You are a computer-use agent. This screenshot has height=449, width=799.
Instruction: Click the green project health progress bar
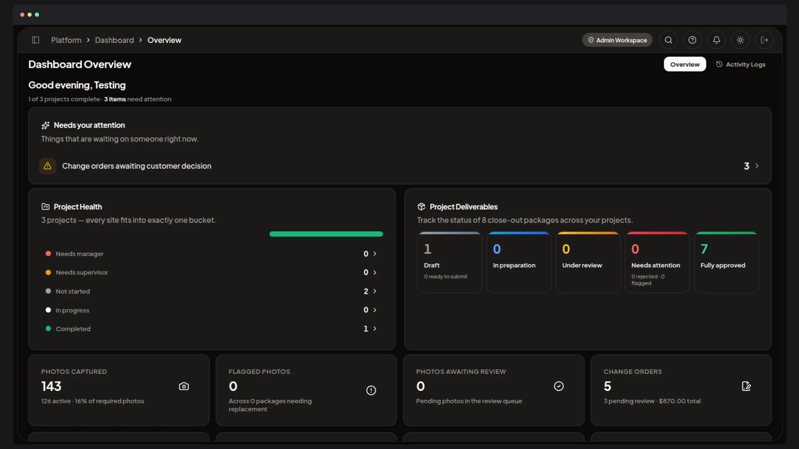pyautogui.click(x=326, y=234)
